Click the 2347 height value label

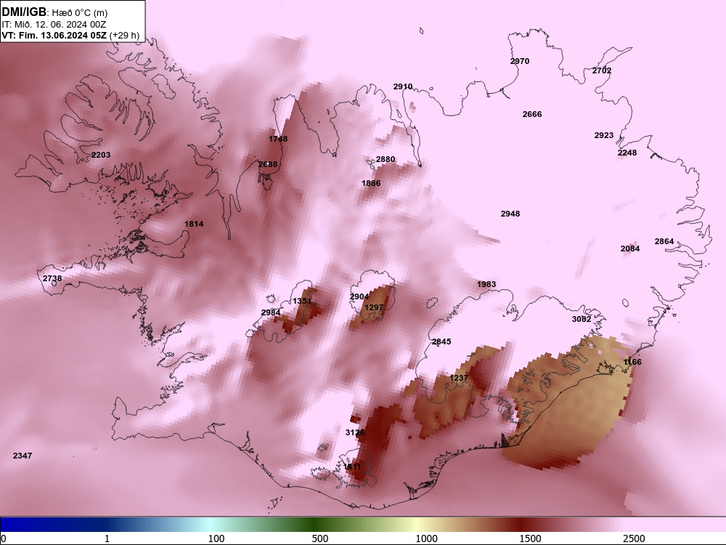point(23,456)
